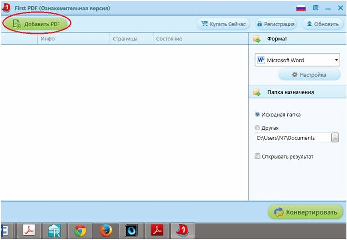Click the white Adobe Reader taskbar icon
347x240 pixels.
(29, 230)
